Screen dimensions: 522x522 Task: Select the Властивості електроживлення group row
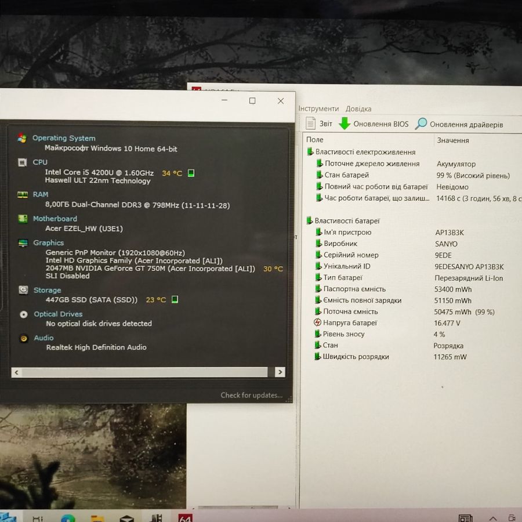[361, 152]
